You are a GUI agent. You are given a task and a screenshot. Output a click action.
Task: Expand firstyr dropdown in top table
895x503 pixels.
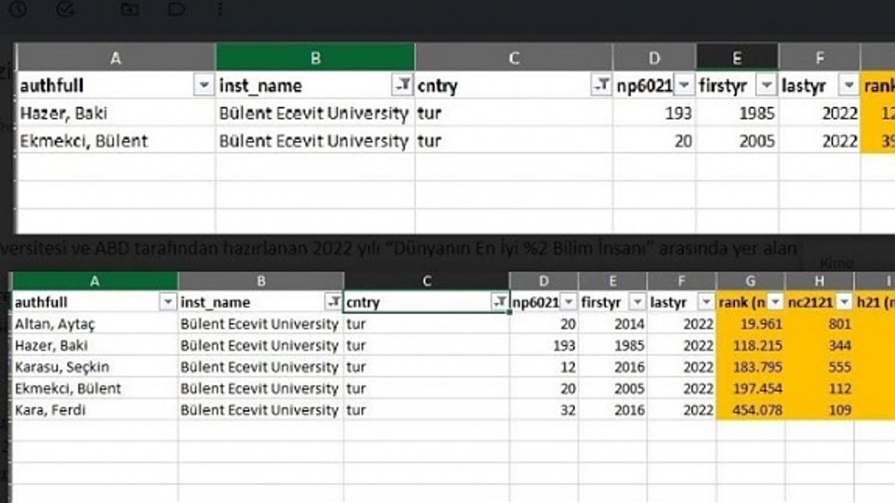767,85
